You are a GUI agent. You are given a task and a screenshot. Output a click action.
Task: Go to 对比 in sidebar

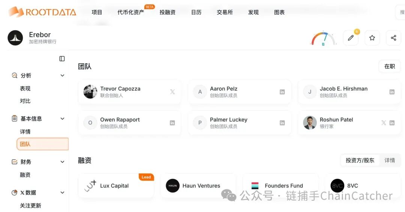[25, 101]
